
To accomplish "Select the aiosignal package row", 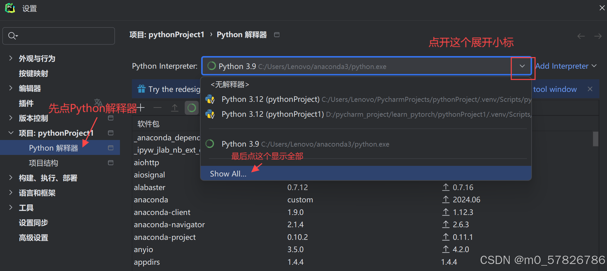I will 149,175.
